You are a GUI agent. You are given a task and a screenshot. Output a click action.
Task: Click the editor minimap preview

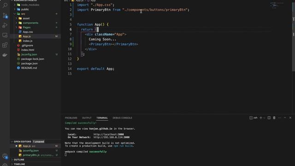[277, 6]
